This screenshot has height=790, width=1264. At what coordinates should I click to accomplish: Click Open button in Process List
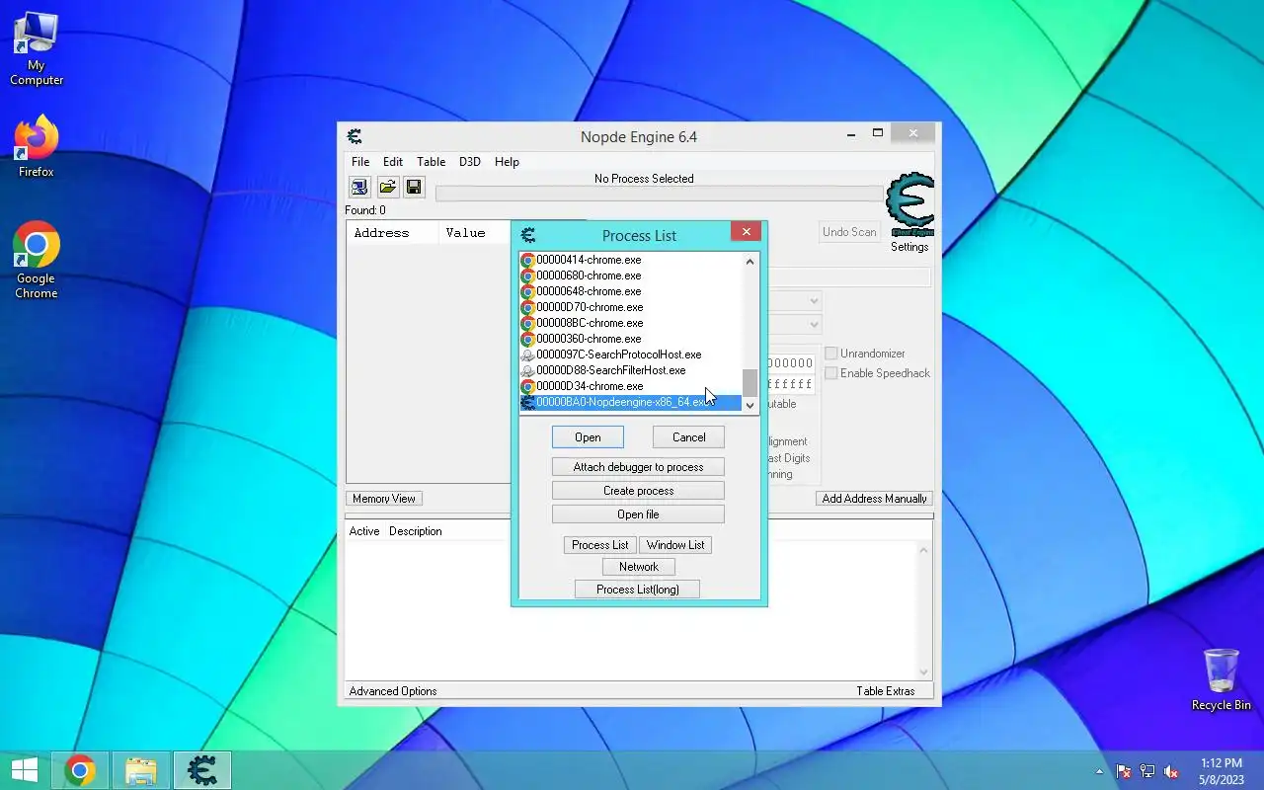588,437
